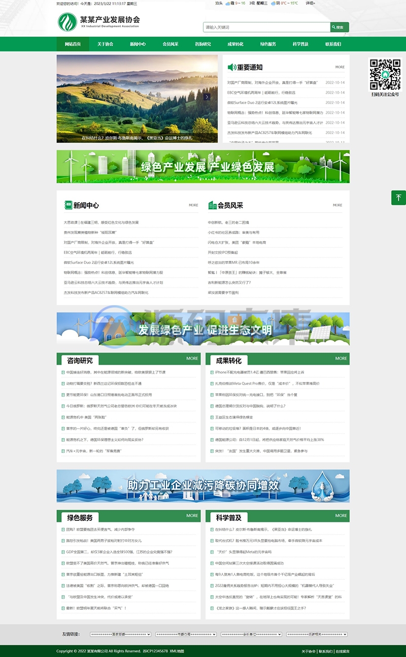Focus the 请输入关键词 search field

pos(266,27)
